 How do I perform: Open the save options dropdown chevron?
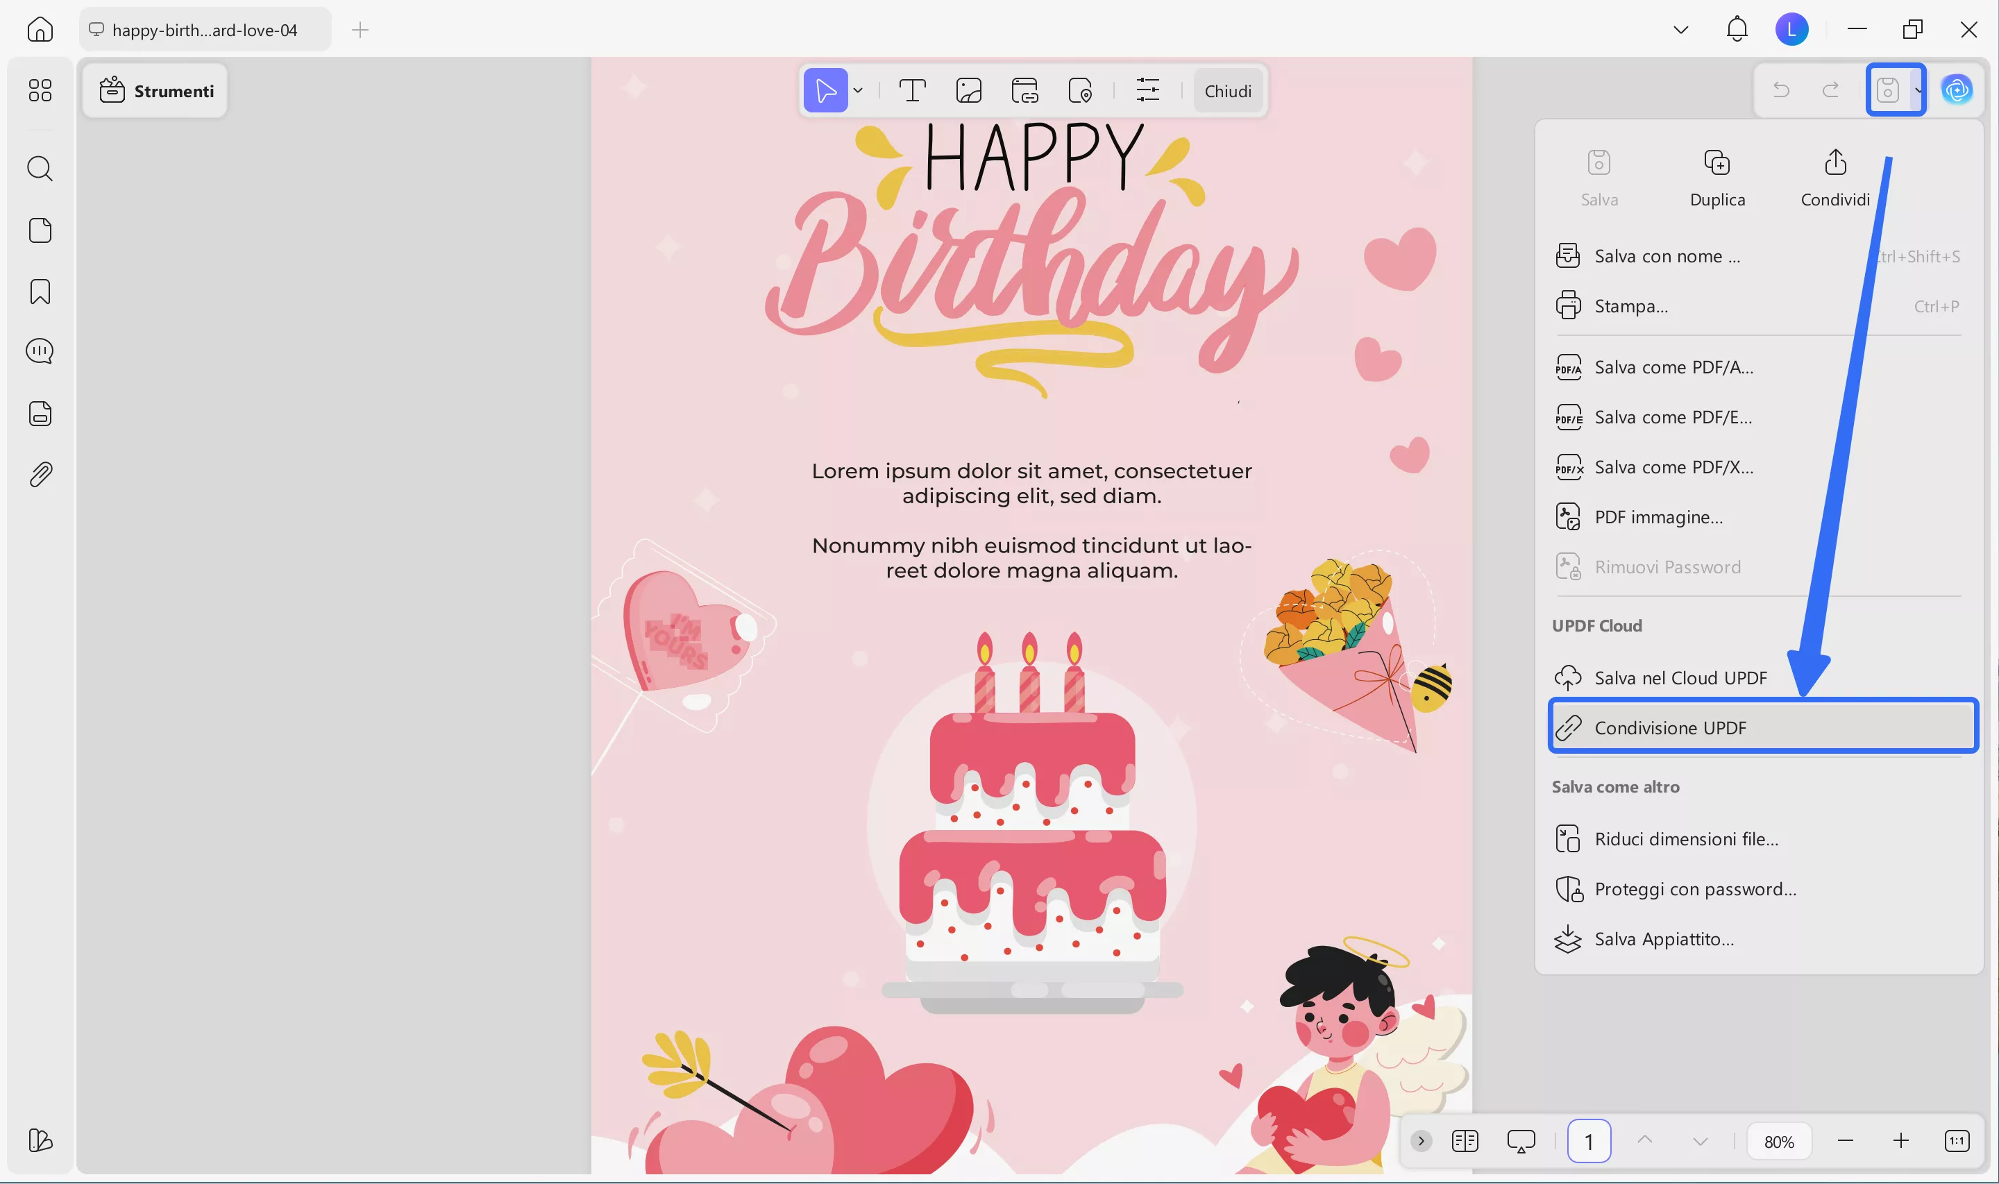[1917, 90]
